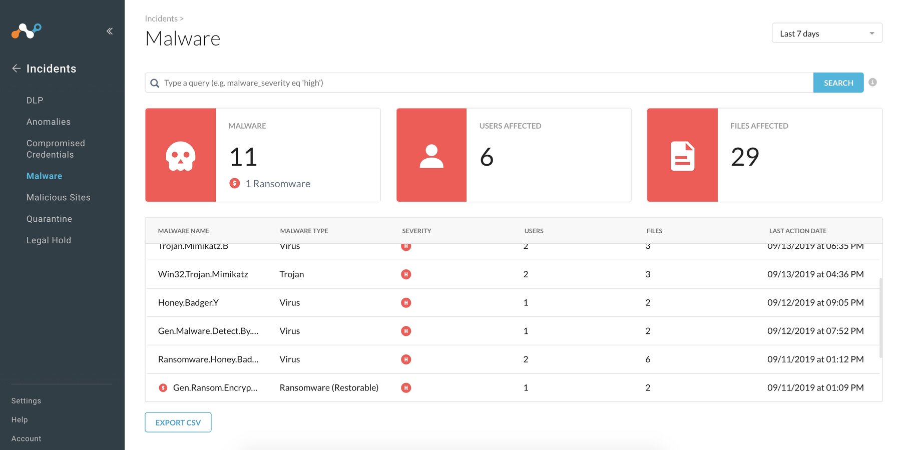Collapse the sidebar with double-chevron icon
The height and width of the screenshot is (450, 901).
[110, 31]
